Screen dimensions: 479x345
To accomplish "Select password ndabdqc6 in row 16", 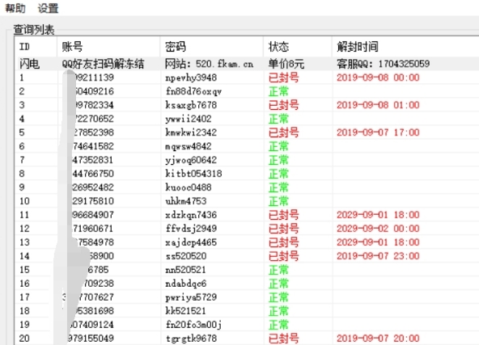I will point(186,284).
